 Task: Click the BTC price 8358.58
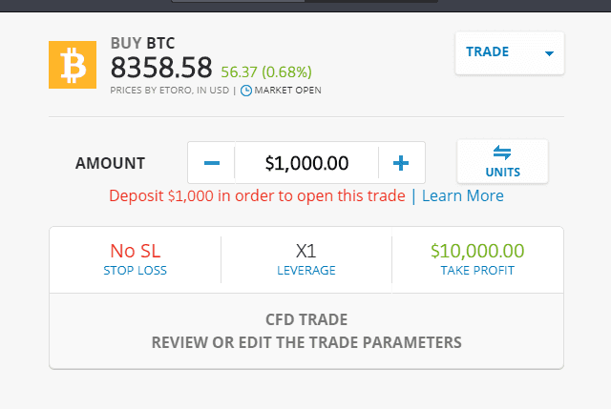click(x=162, y=69)
